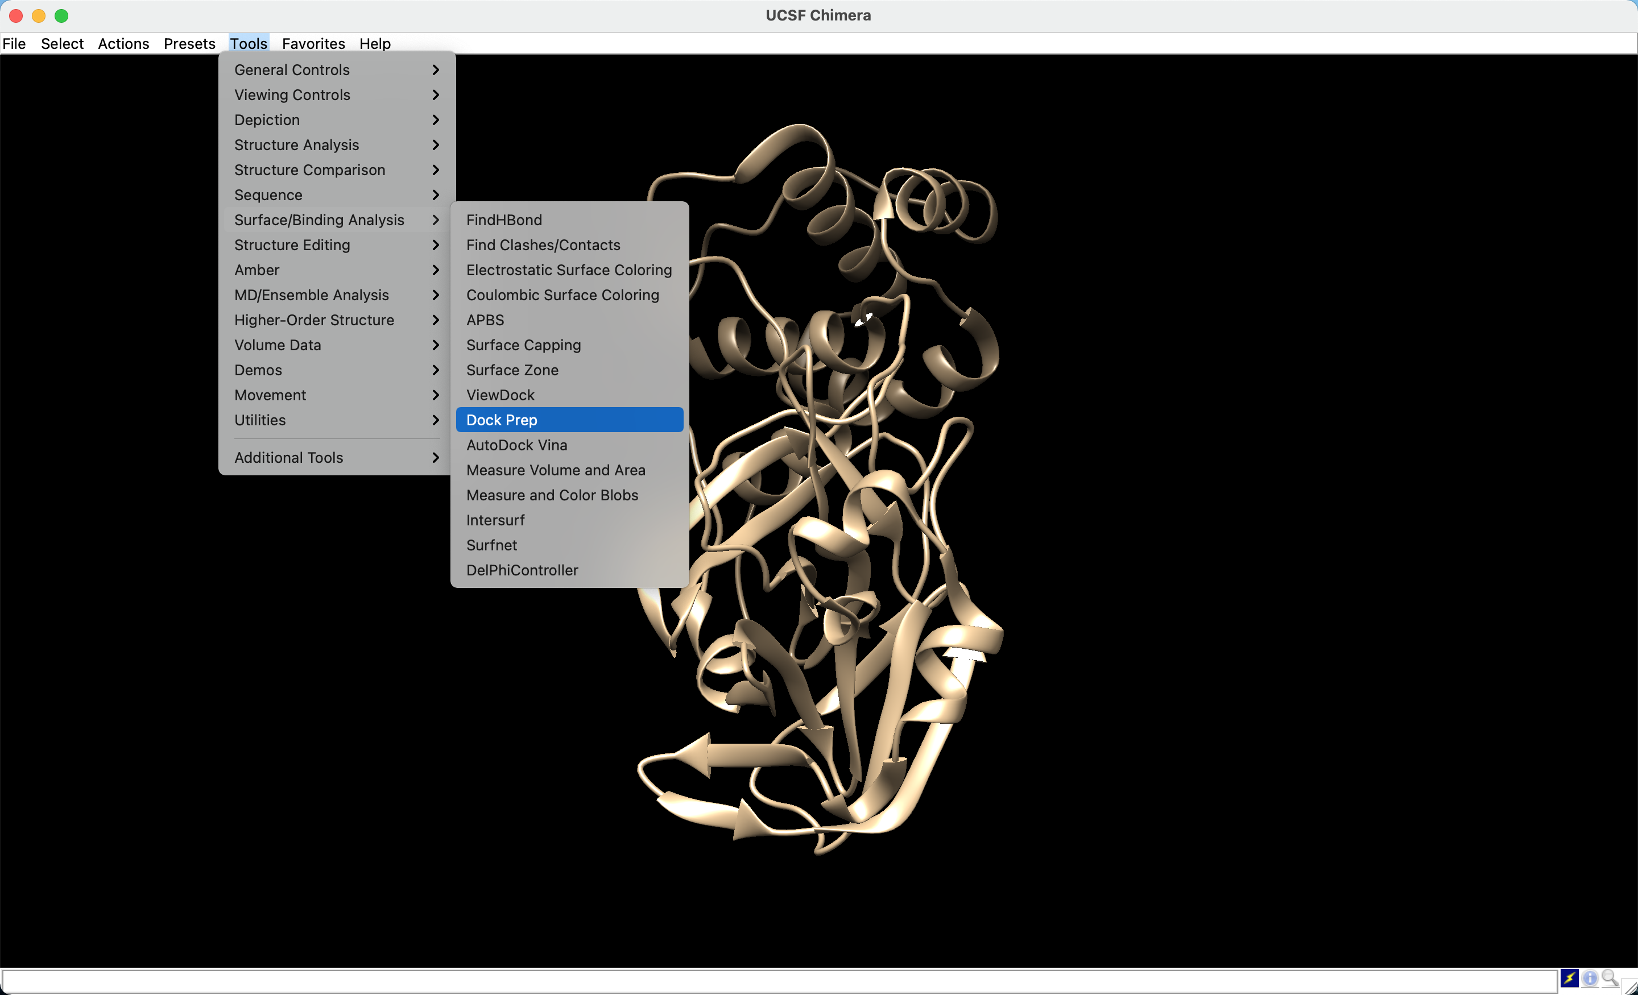The width and height of the screenshot is (1638, 995).
Task: Expand the Amber submenu
Action: point(337,270)
